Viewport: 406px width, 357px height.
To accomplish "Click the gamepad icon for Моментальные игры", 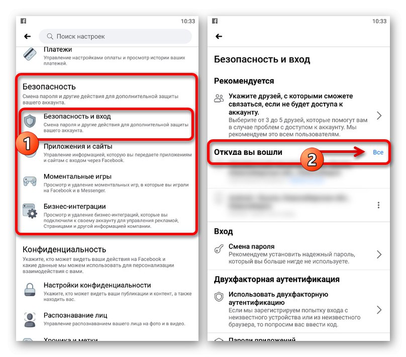I will coord(30,181).
